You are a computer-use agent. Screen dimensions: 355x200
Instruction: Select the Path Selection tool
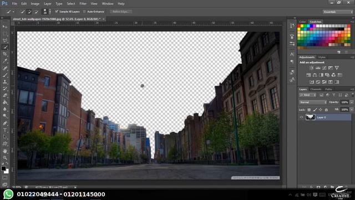[x=5, y=137]
